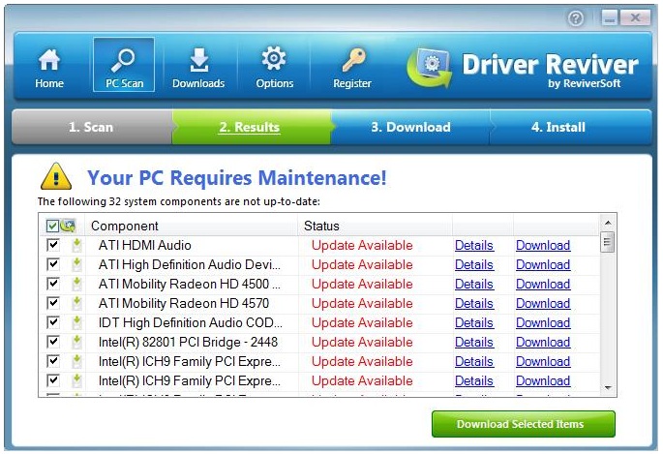This screenshot has height=454, width=663.
Task: Open the Options gear
Action: [275, 66]
